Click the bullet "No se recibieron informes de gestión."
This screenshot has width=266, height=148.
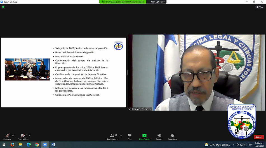click(75, 53)
